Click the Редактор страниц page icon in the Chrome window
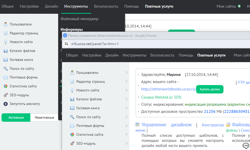 tap(72, 81)
